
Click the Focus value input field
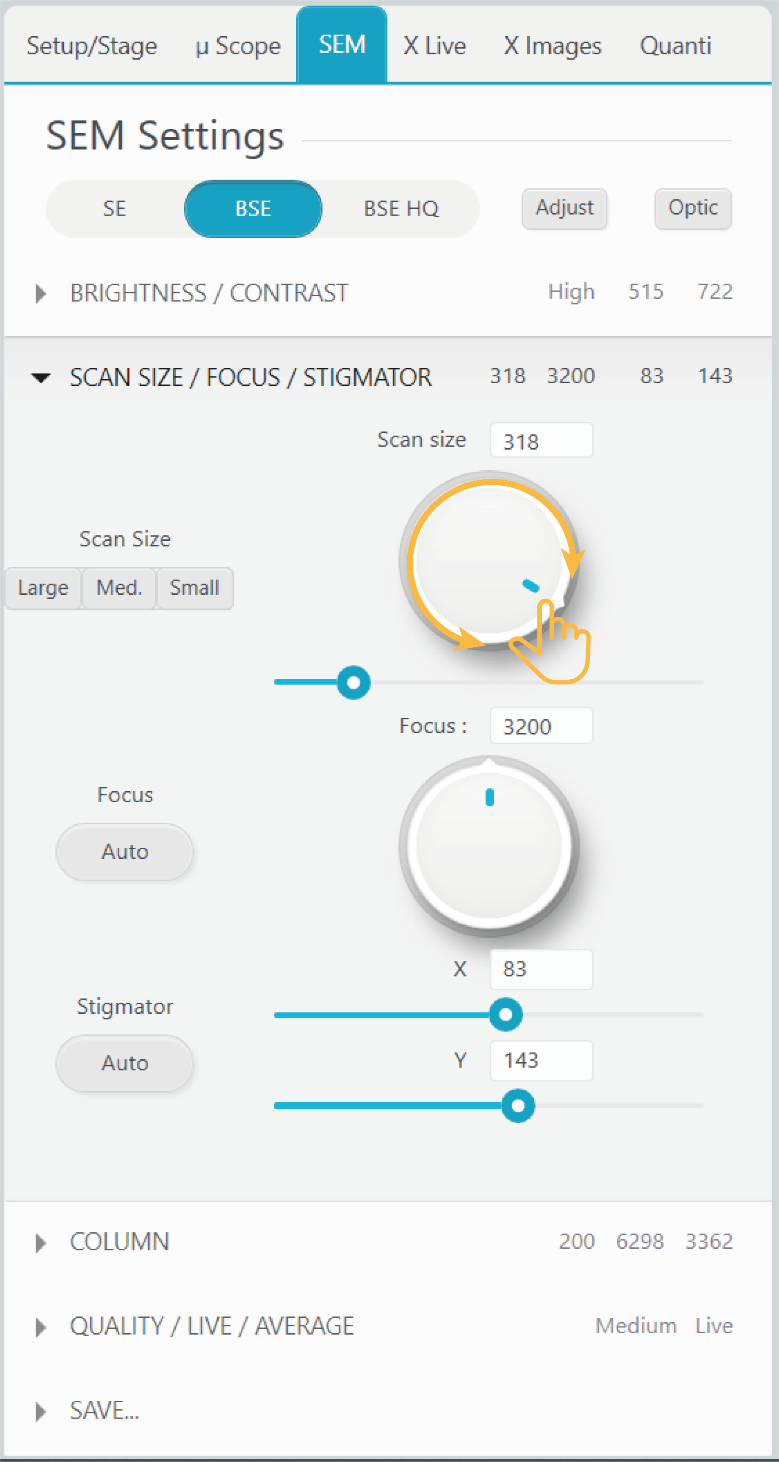[x=540, y=726]
